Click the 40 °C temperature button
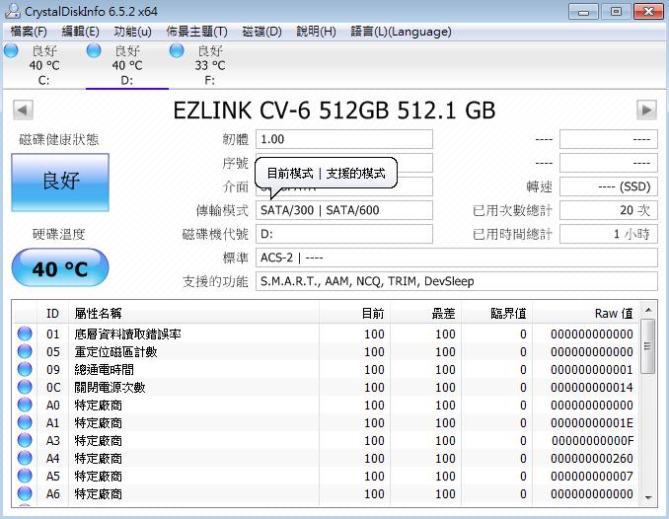 pos(60,268)
